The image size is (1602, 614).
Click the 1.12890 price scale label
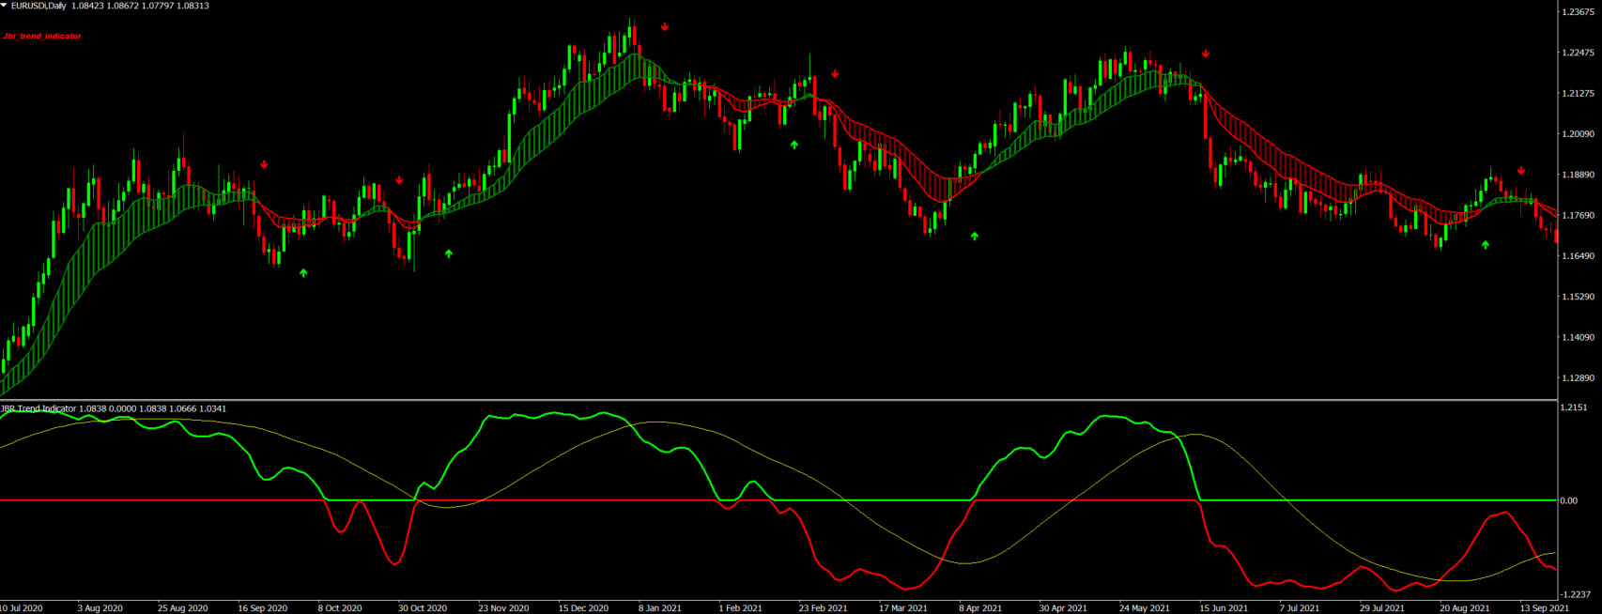tap(1578, 378)
